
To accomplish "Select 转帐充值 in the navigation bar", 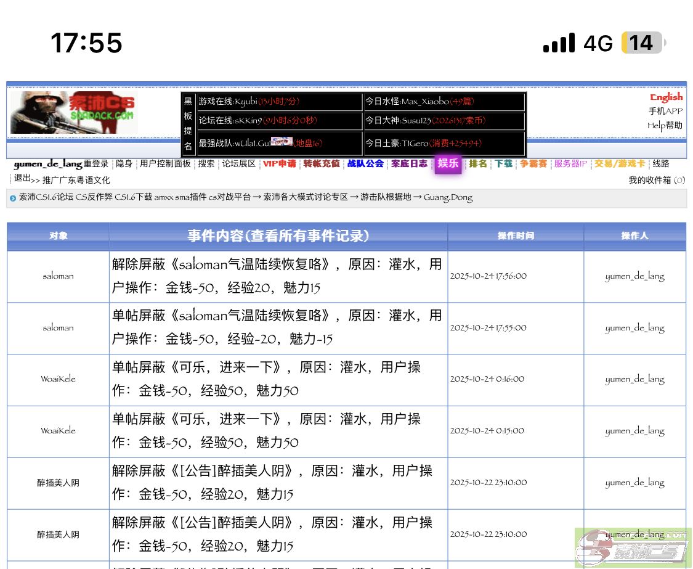I will (x=321, y=163).
